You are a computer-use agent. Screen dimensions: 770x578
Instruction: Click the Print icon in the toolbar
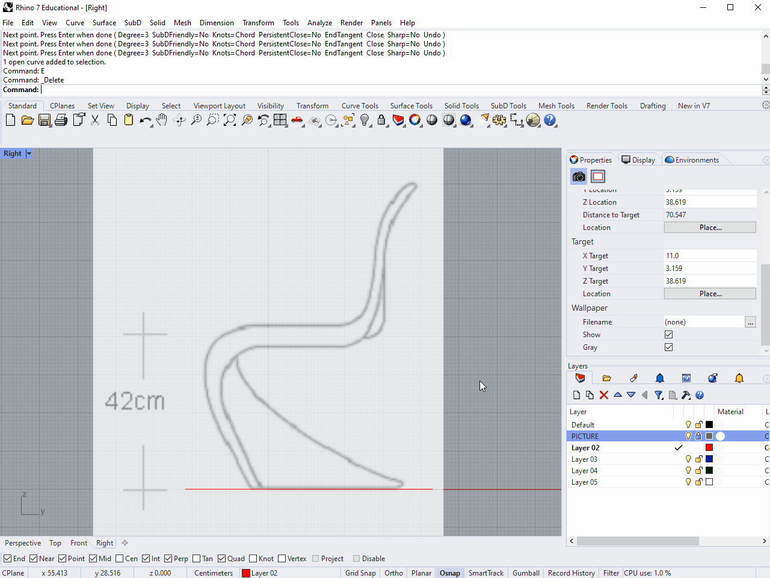click(x=61, y=120)
